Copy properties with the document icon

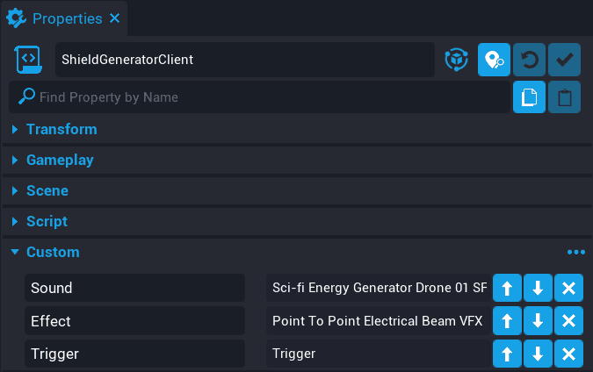pyautogui.click(x=529, y=97)
